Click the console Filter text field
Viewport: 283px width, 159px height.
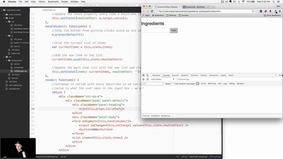pyautogui.click(x=152, y=83)
